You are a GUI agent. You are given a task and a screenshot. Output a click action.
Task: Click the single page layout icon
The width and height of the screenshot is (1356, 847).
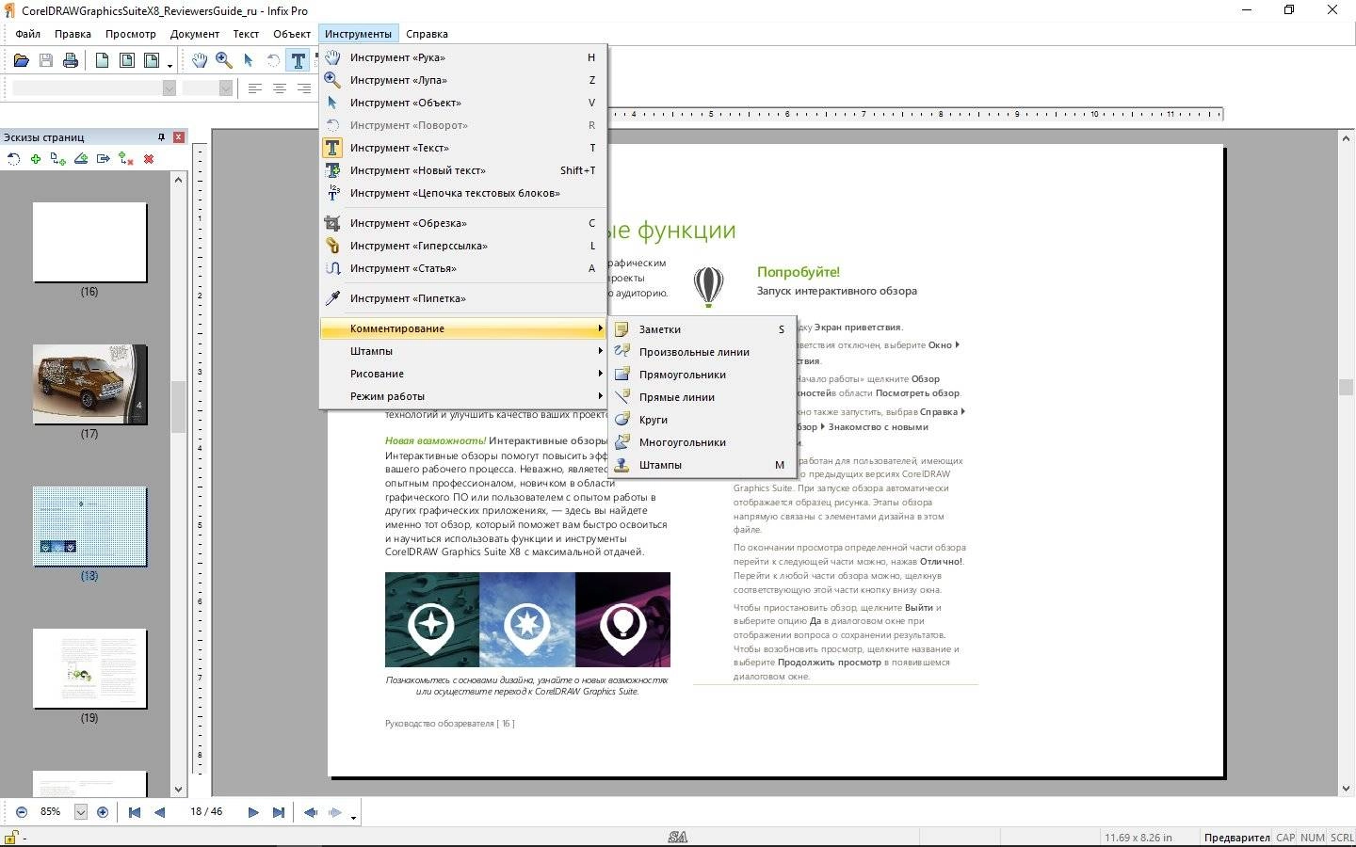pyautogui.click(x=102, y=61)
